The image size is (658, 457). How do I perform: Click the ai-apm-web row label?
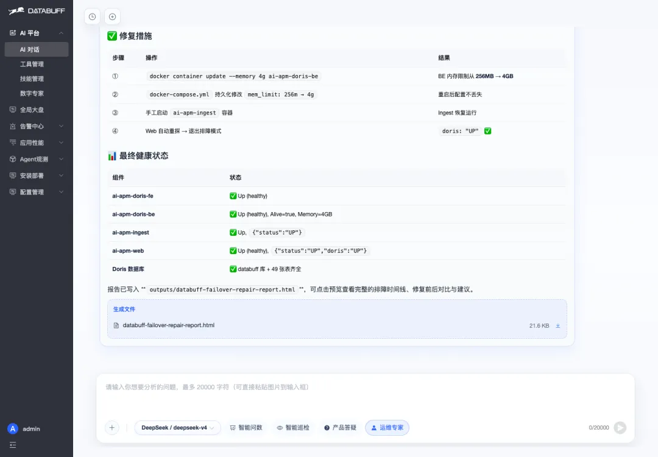click(x=128, y=251)
